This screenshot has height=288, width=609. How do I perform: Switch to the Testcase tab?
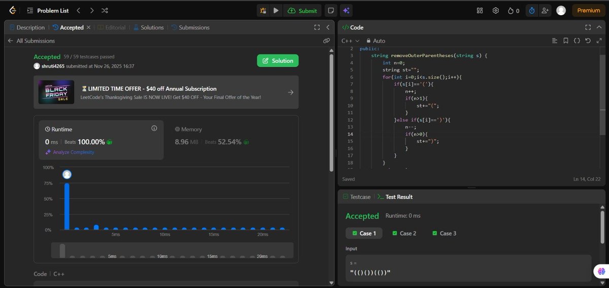pos(356,197)
